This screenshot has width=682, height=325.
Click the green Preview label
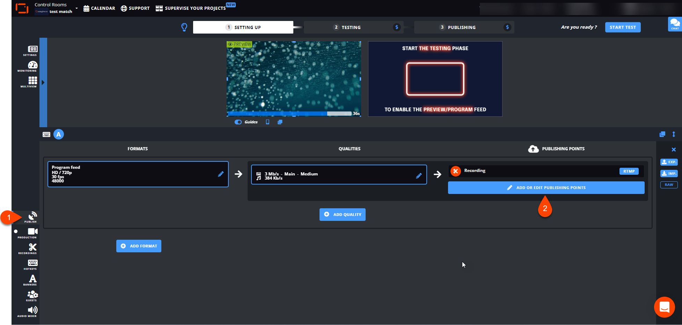(x=240, y=44)
